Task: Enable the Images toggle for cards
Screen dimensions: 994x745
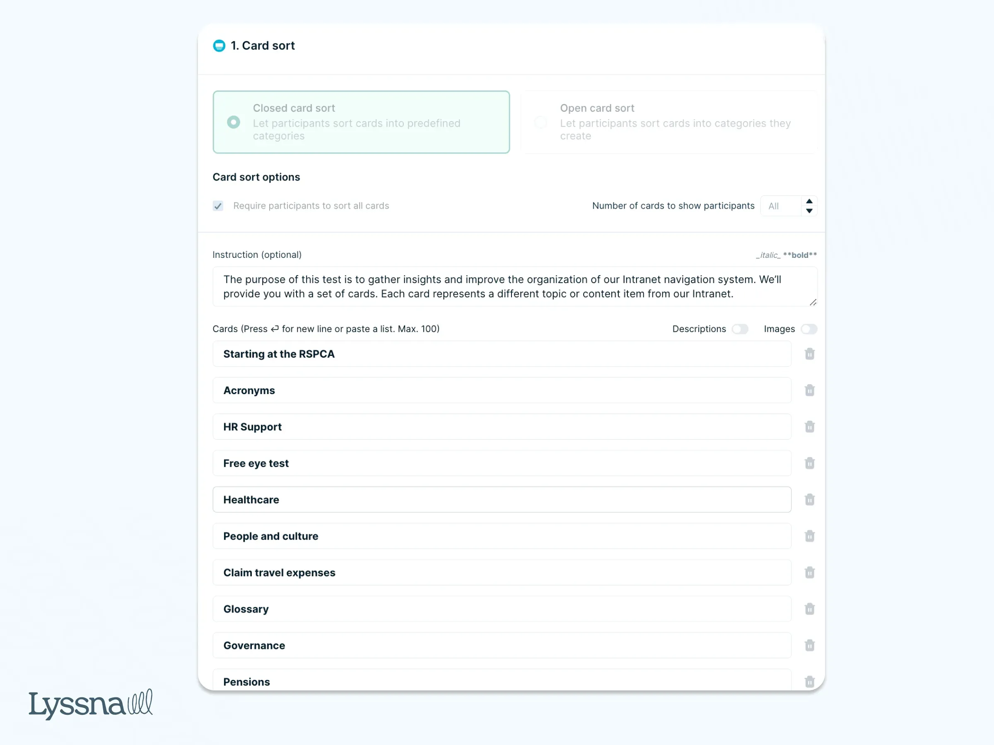Action: pos(809,329)
